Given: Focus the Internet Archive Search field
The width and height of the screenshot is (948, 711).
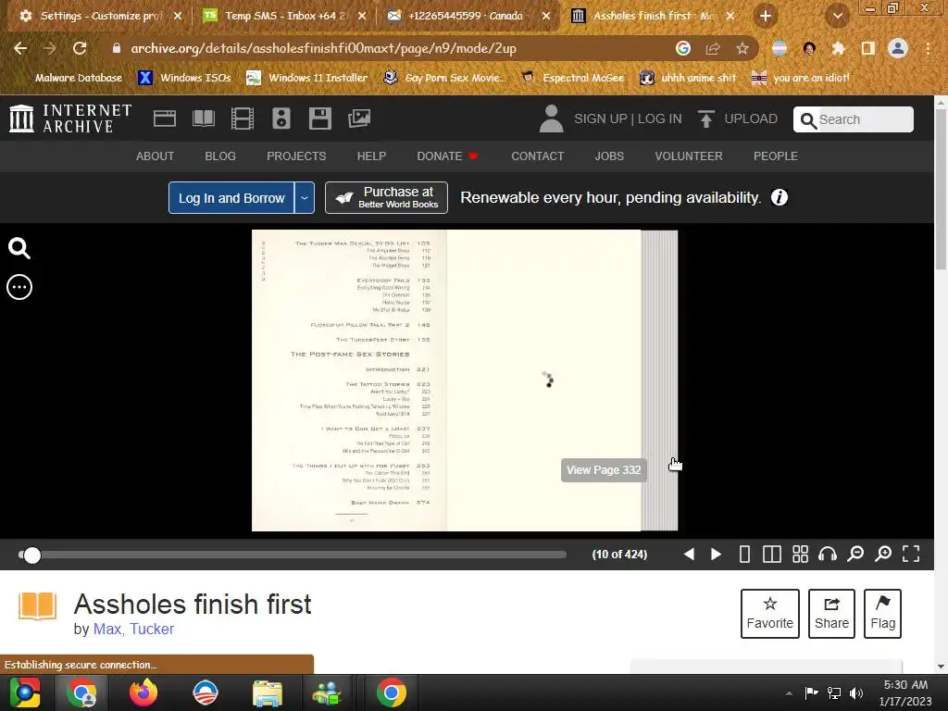Looking at the screenshot, I should tap(853, 119).
